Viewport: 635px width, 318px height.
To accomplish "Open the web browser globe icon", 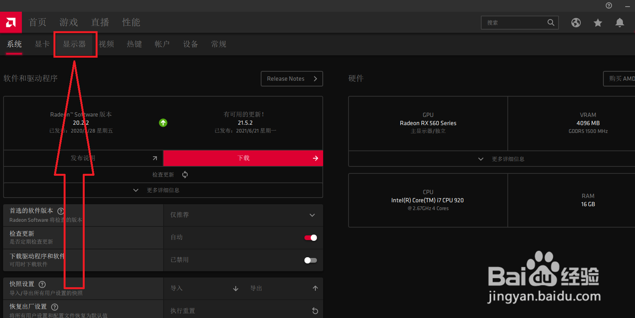I will pos(576,23).
